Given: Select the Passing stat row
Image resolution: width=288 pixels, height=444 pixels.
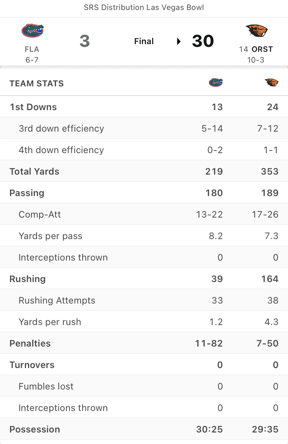Looking at the screenshot, I should [x=144, y=193].
